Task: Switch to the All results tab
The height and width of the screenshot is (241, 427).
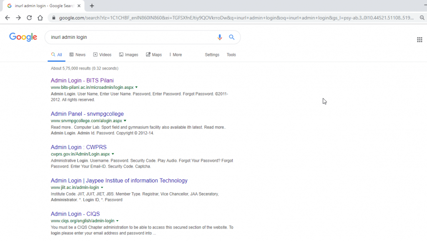Action: 56,55
